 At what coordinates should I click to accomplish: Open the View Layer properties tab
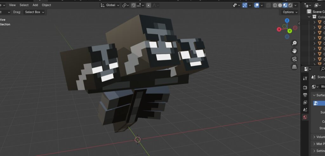(x=305, y=102)
